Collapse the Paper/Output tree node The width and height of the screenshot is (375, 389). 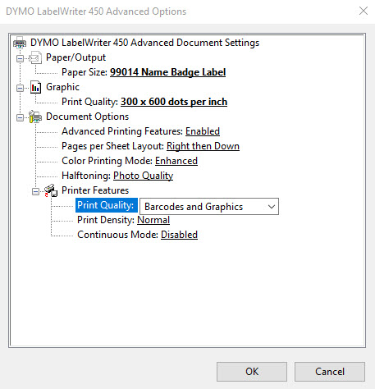(20, 58)
